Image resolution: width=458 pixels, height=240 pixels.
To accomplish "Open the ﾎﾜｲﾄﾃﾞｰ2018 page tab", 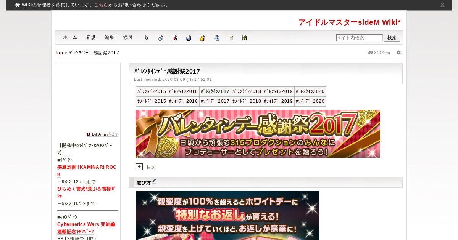I will 247,101.
